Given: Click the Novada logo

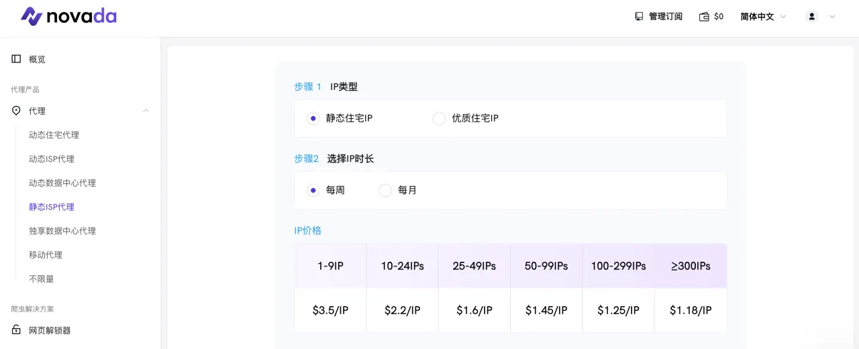Looking at the screenshot, I should (68, 16).
